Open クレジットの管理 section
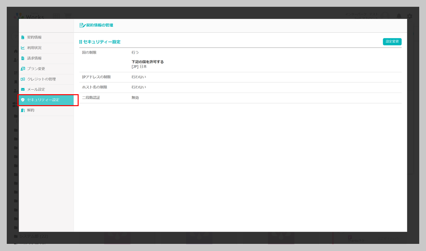 tap(46, 79)
